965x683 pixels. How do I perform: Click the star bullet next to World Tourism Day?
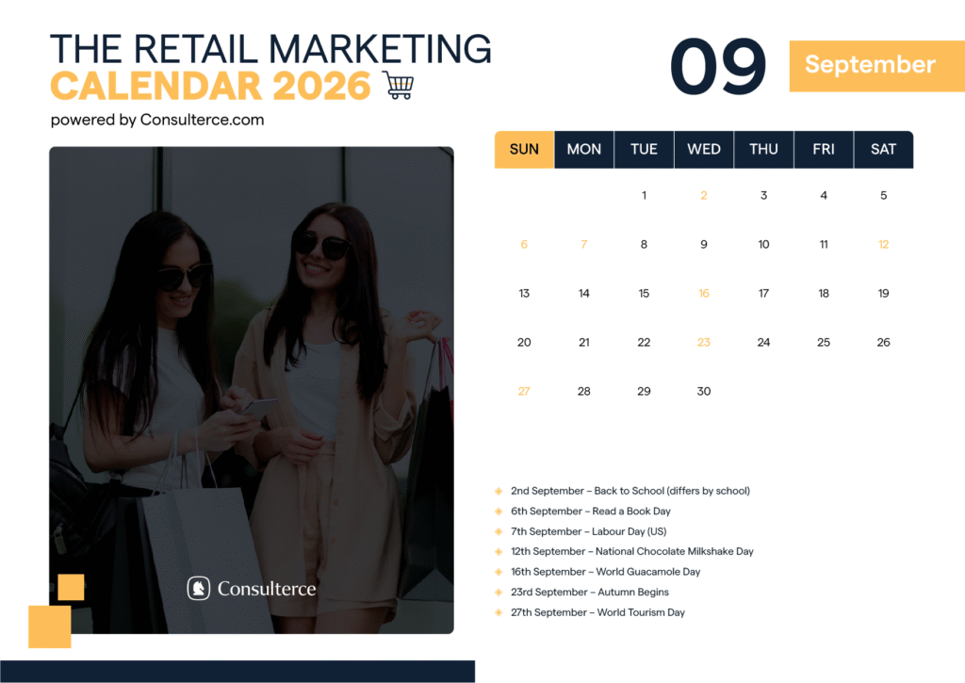pyautogui.click(x=498, y=611)
